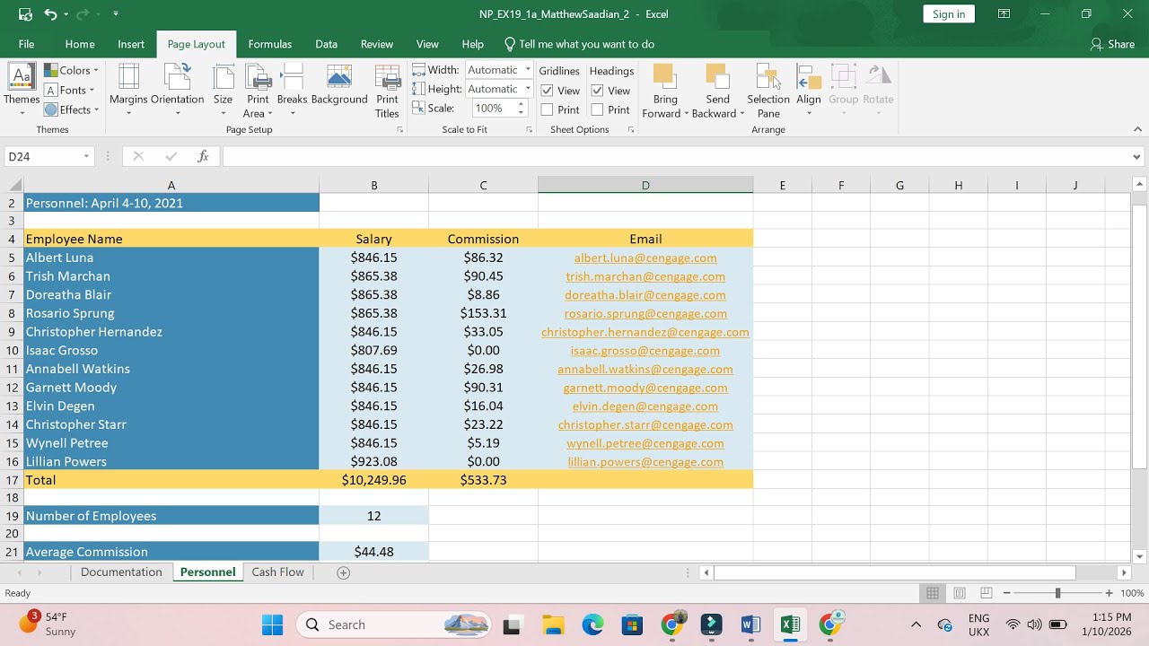
Task: Open the page Size options
Action: tap(223, 90)
